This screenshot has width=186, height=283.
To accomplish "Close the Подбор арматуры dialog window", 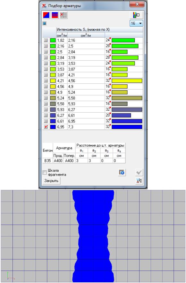I will click(x=137, y=4).
